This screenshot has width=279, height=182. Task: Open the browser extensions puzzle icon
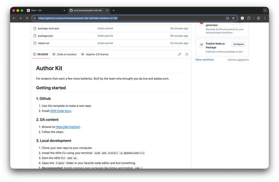(249, 18)
